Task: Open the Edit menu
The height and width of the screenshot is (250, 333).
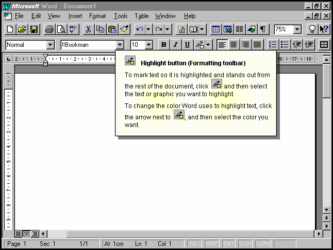Action: [36, 16]
